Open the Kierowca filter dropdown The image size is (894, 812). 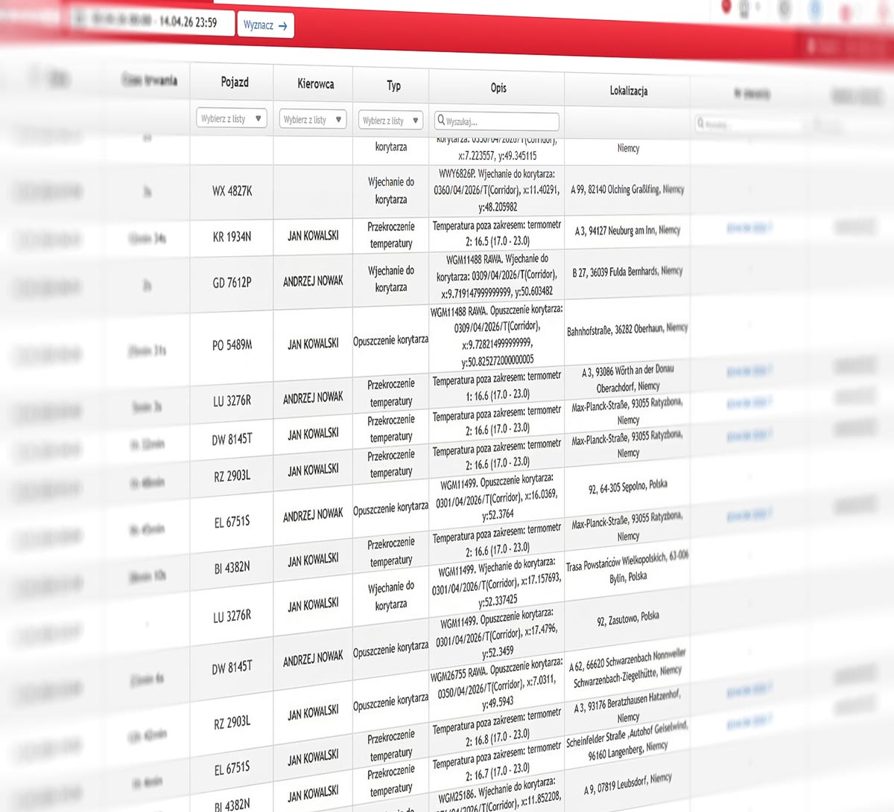pos(313,119)
